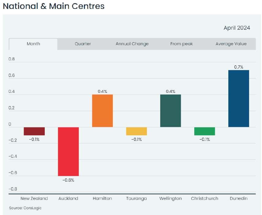
Task: Click the green Christchurch bar
Action: 204,131
